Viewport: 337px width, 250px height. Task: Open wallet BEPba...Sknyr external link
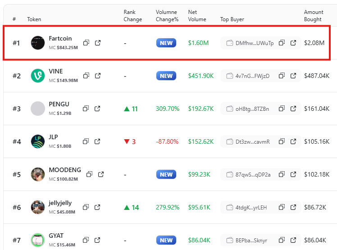pos(293,240)
